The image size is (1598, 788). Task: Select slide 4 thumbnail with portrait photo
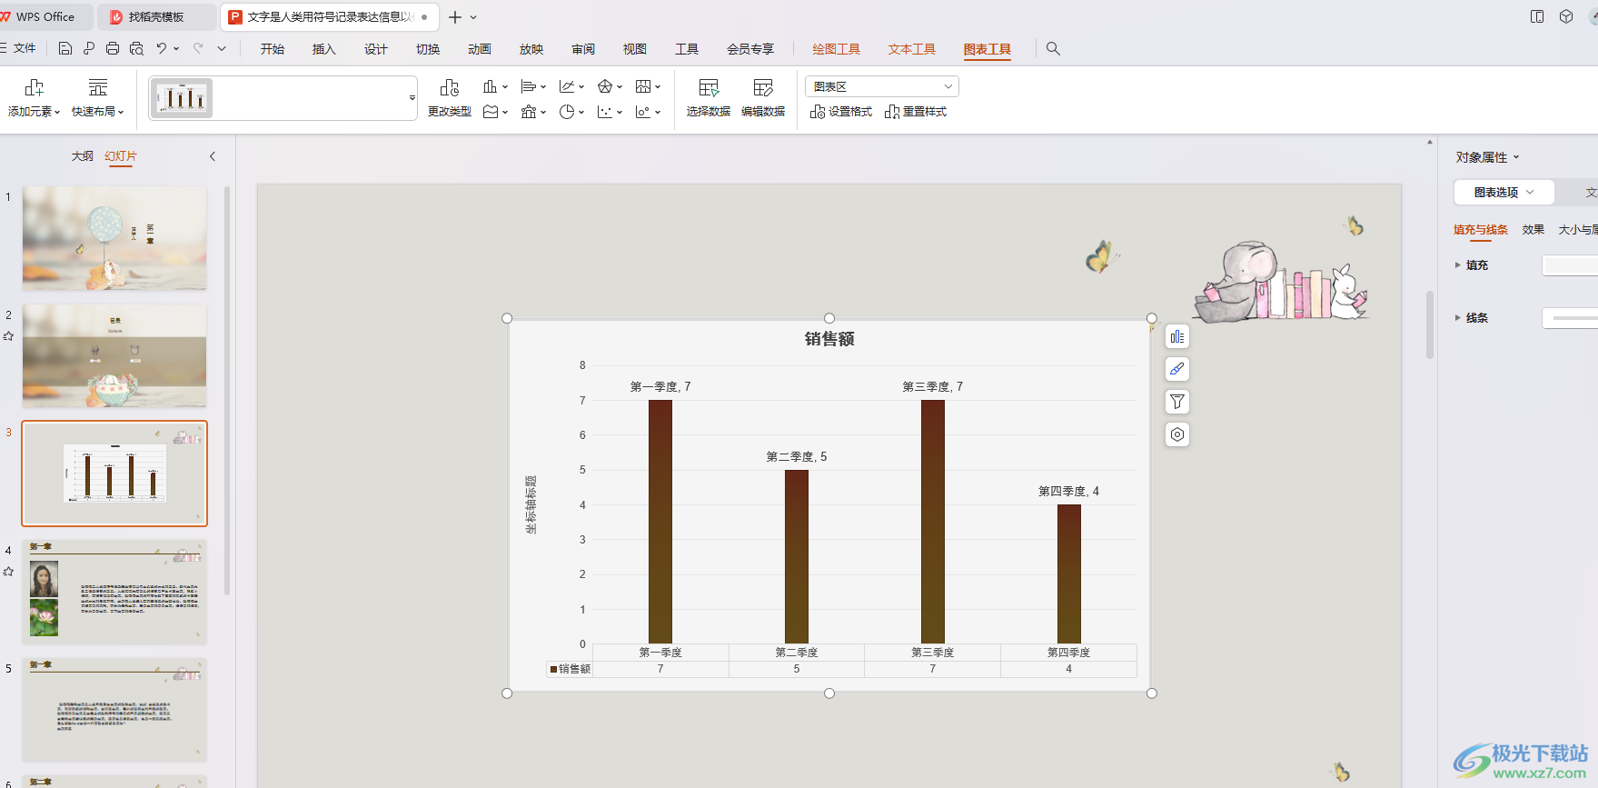[114, 592]
